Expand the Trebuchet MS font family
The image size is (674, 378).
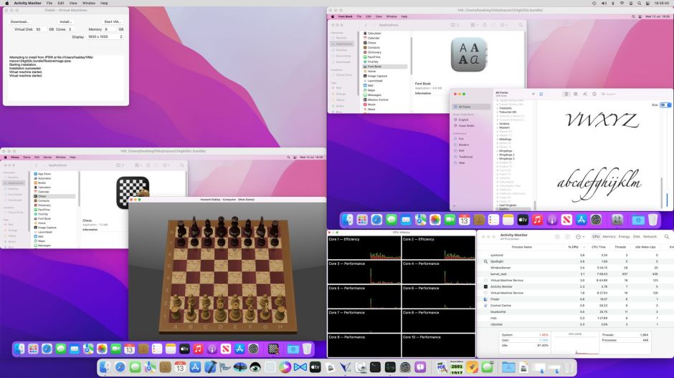(496, 112)
